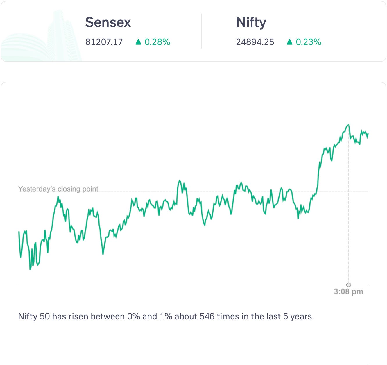Click the green up arrow beside Nifty
This screenshot has height=365, width=387.
point(289,42)
